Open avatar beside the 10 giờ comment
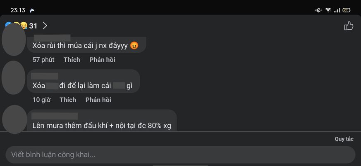361x166 pixels. tap(14, 77)
